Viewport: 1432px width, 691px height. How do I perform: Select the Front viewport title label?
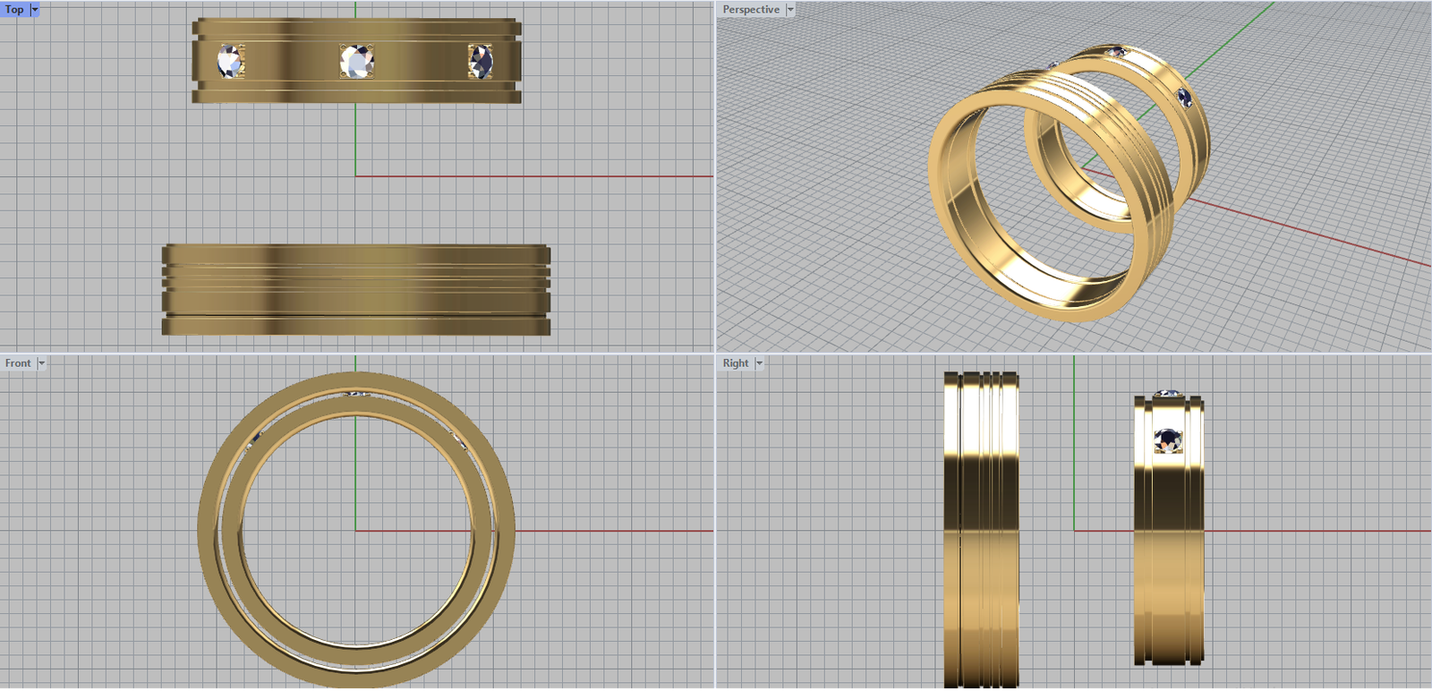[18, 363]
